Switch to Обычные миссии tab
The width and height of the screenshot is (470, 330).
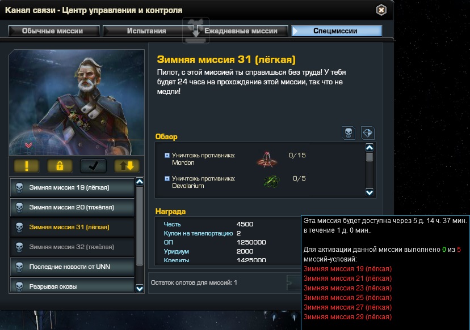[x=54, y=31]
